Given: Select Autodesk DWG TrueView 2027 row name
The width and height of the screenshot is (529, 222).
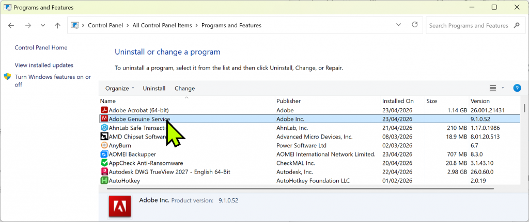Looking at the screenshot, I should click(x=169, y=172).
